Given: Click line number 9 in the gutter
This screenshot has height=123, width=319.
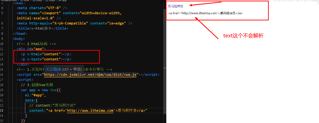Looking at the screenshot, I should (2, 39).
